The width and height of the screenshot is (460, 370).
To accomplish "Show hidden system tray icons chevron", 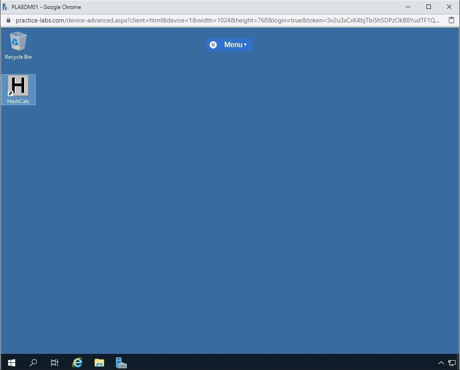I will pyautogui.click(x=441, y=362).
